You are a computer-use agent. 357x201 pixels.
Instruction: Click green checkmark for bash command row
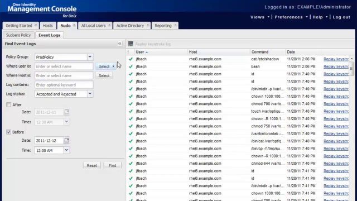131,66
